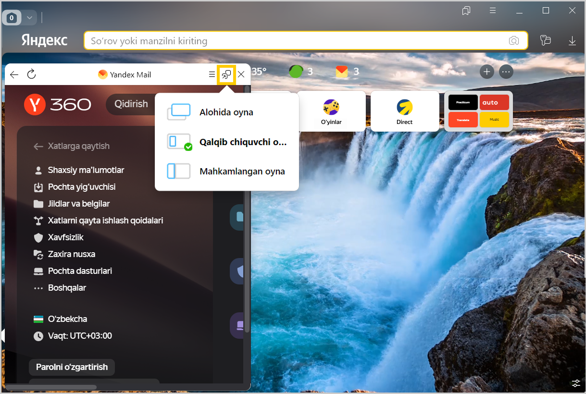Select Alohida oyna window mode
Screen dimensions: 586x394
pyautogui.click(x=226, y=112)
